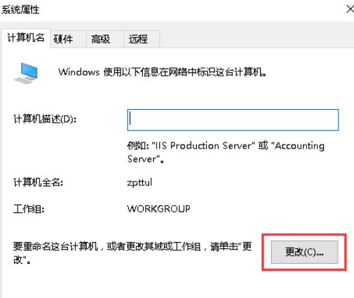Open the 高级 tab

[x=101, y=39]
